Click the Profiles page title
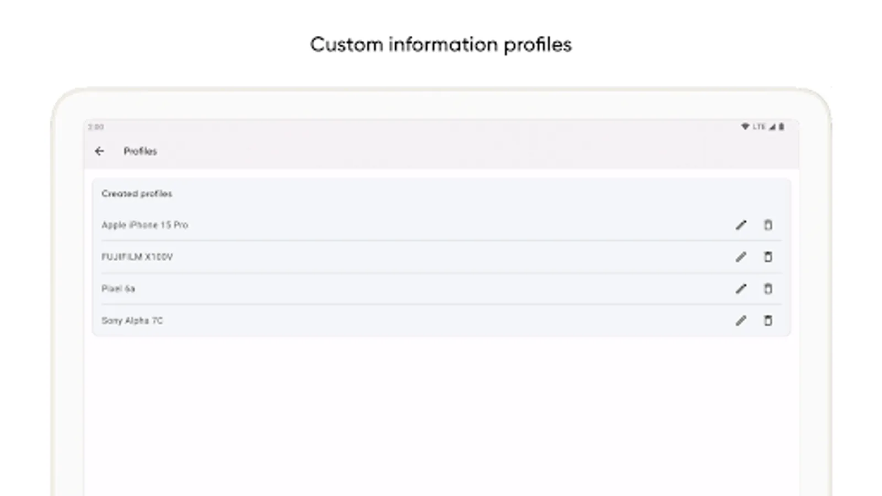Viewport: 882px width, 496px height. [140, 151]
